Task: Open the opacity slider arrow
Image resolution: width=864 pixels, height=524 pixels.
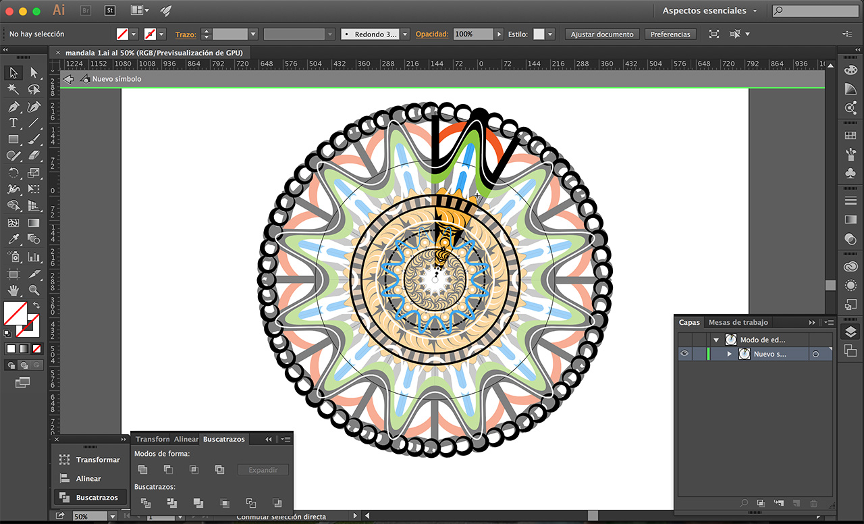Action: tap(500, 34)
